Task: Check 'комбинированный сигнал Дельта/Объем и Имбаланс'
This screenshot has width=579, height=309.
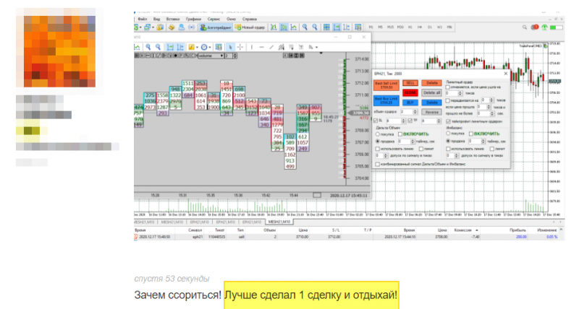Action: tap(377, 165)
